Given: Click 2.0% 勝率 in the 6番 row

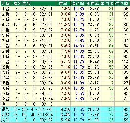Looking at the screenshot, I should (65, 35).
